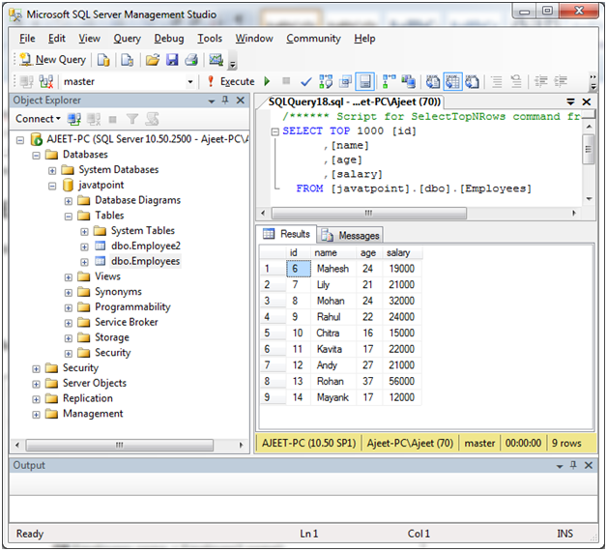Click the New Query button
This screenshot has height=551, width=607.
[52, 60]
